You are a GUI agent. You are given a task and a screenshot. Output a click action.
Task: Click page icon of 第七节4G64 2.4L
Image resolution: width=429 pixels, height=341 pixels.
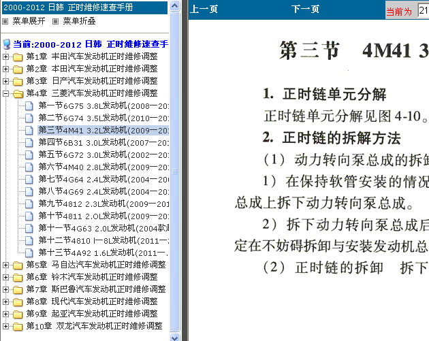click(x=29, y=180)
